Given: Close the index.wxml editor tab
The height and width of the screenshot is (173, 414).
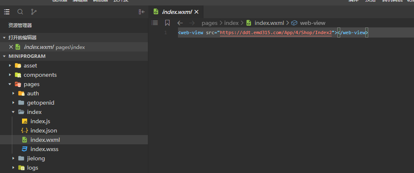Looking at the screenshot, I should pyautogui.click(x=196, y=12).
